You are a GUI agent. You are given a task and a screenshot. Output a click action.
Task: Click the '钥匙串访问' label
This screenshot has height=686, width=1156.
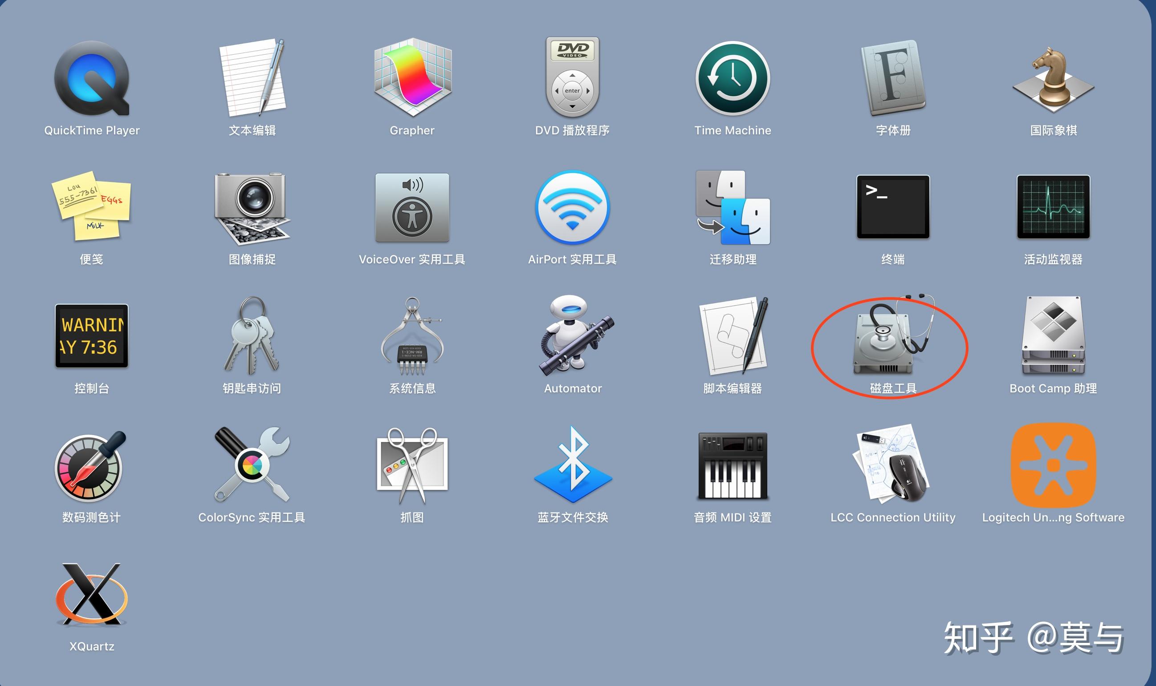(x=252, y=388)
